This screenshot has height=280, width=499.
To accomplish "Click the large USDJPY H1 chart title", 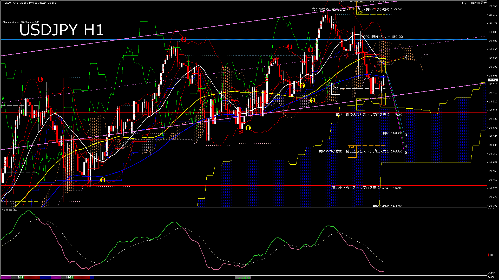I will 62,30.
